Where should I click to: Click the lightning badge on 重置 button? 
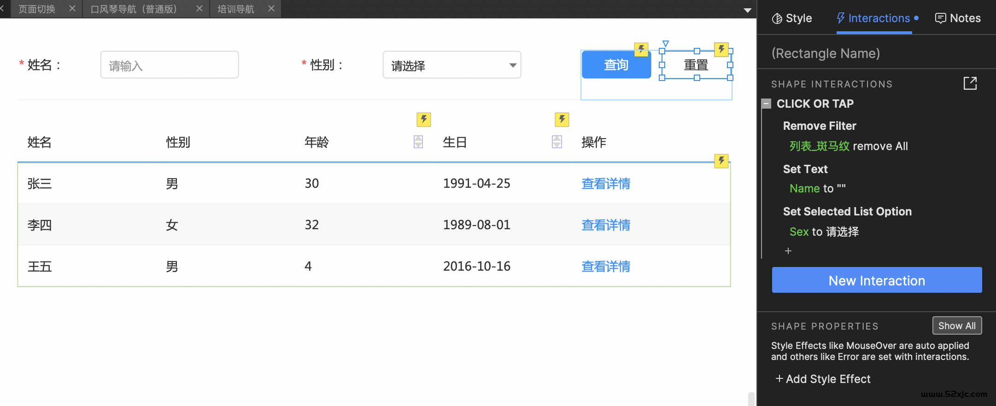(x=721, y=49)
